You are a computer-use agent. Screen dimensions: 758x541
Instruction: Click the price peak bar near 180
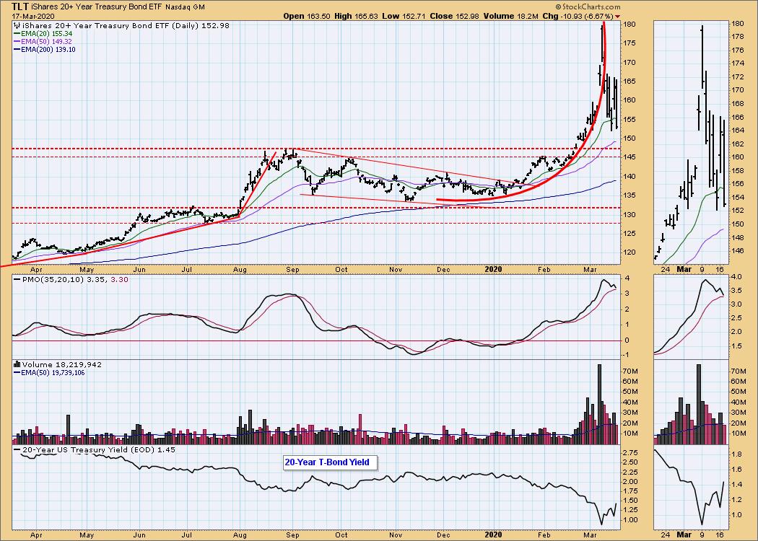pos(602,43)
